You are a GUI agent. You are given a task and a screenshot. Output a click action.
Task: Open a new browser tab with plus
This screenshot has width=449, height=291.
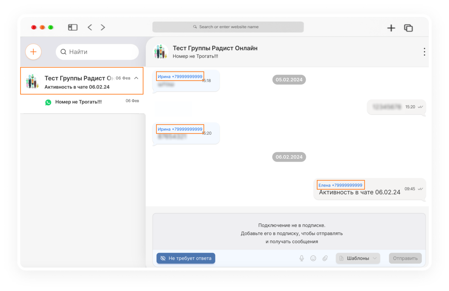[391, 28]
